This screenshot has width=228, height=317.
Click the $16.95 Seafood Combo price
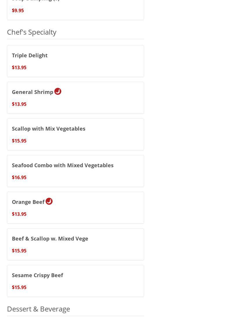coord(19,177)
